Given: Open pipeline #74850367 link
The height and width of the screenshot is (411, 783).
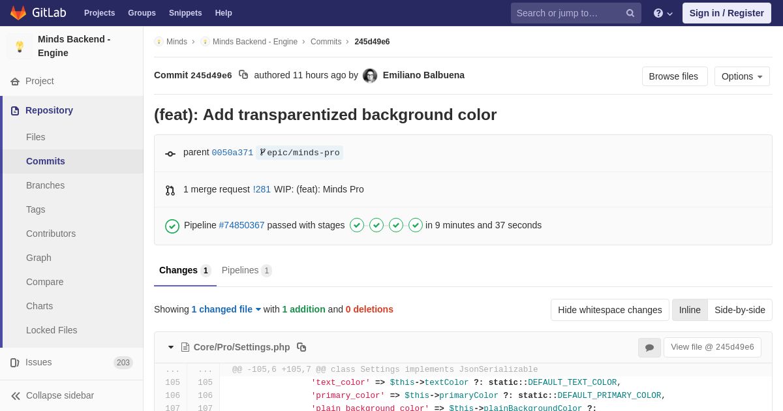Looking at the screenshot, I should (241, 225).
